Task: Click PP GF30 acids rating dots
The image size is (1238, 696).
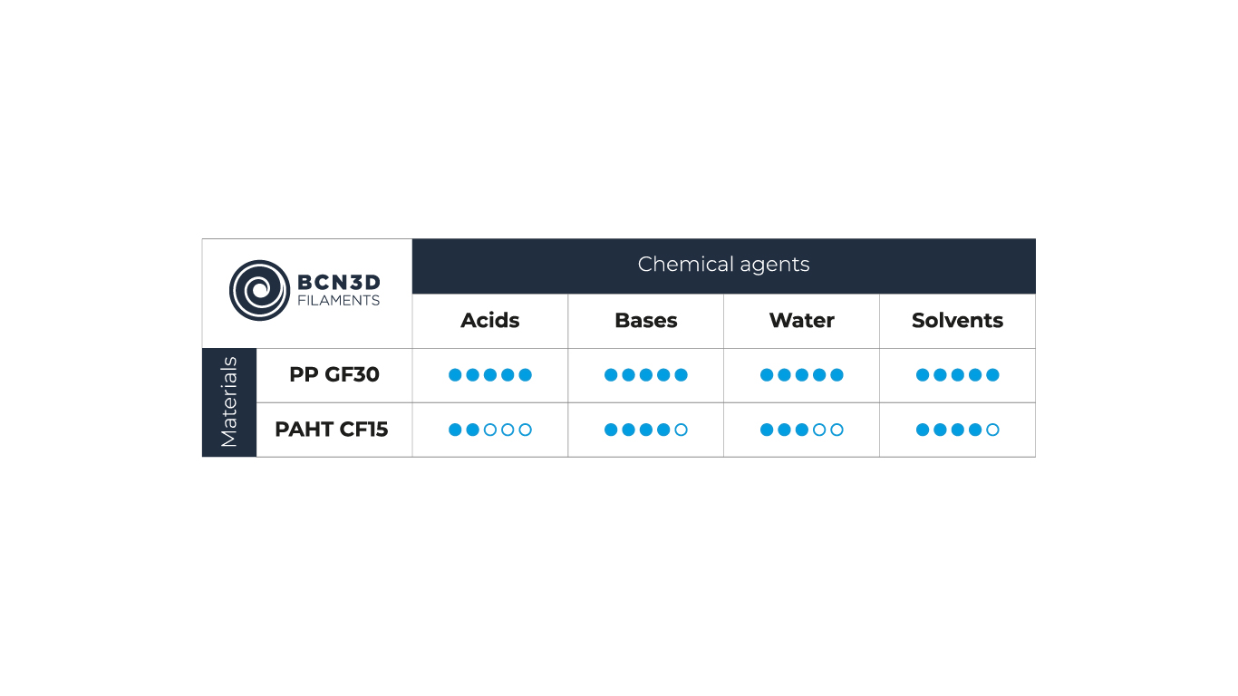Action: [490, 375]
